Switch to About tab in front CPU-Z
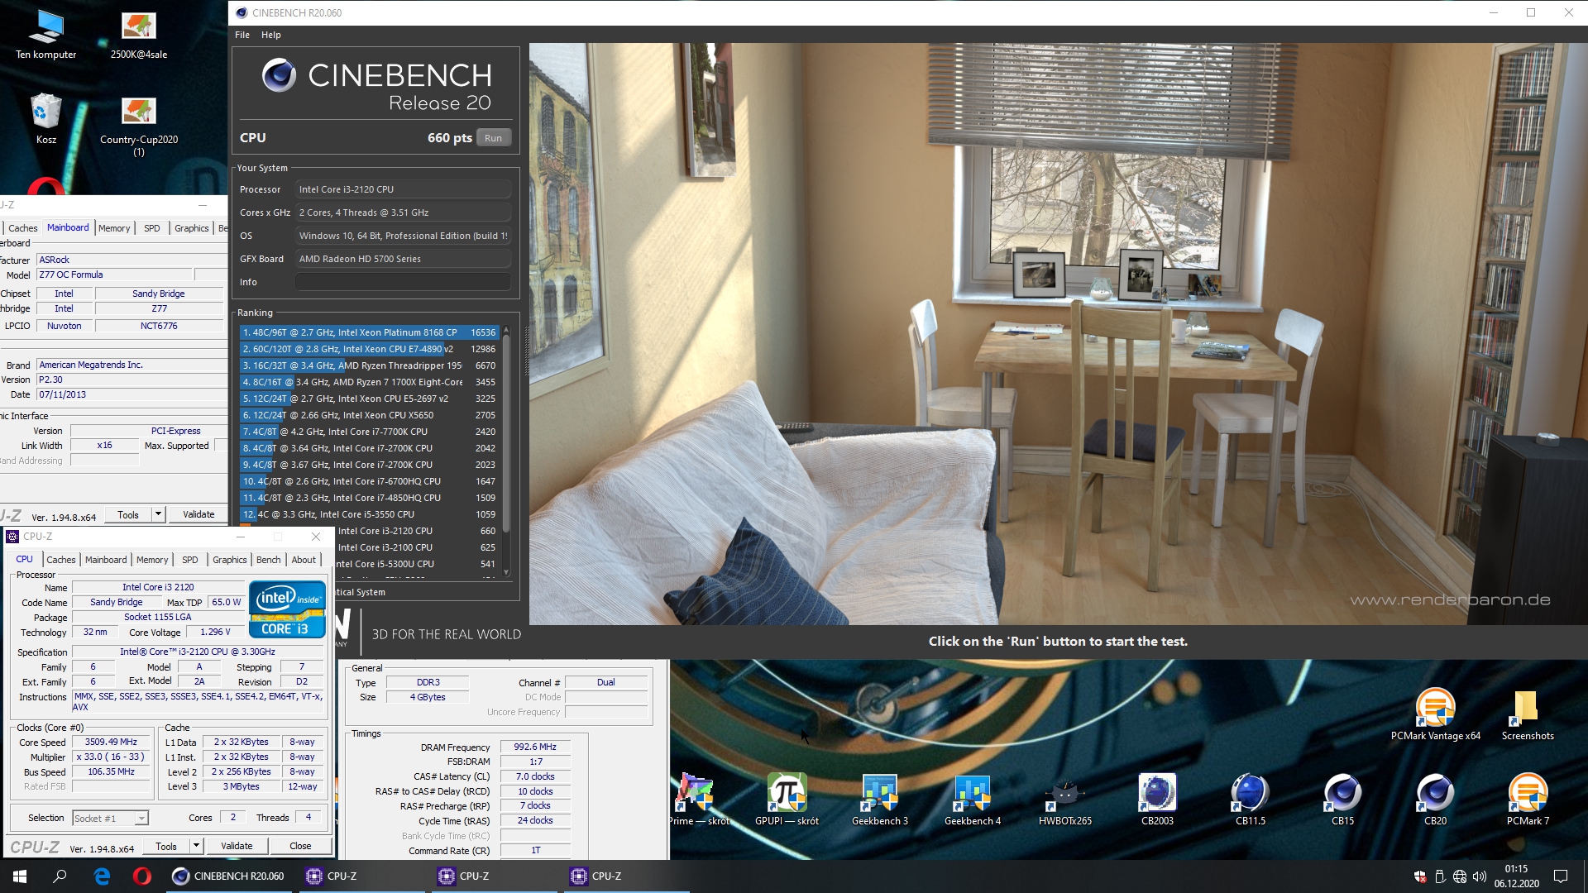 coord(304,560)
